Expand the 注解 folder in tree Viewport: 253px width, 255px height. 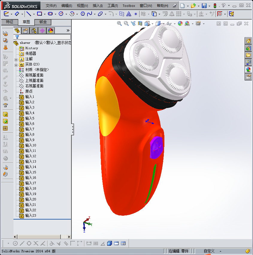click(x=16, y=60)
